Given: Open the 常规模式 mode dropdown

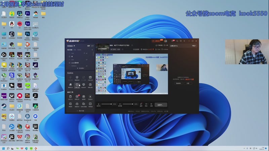Looking at the screenshot, I should pos(71,46).
